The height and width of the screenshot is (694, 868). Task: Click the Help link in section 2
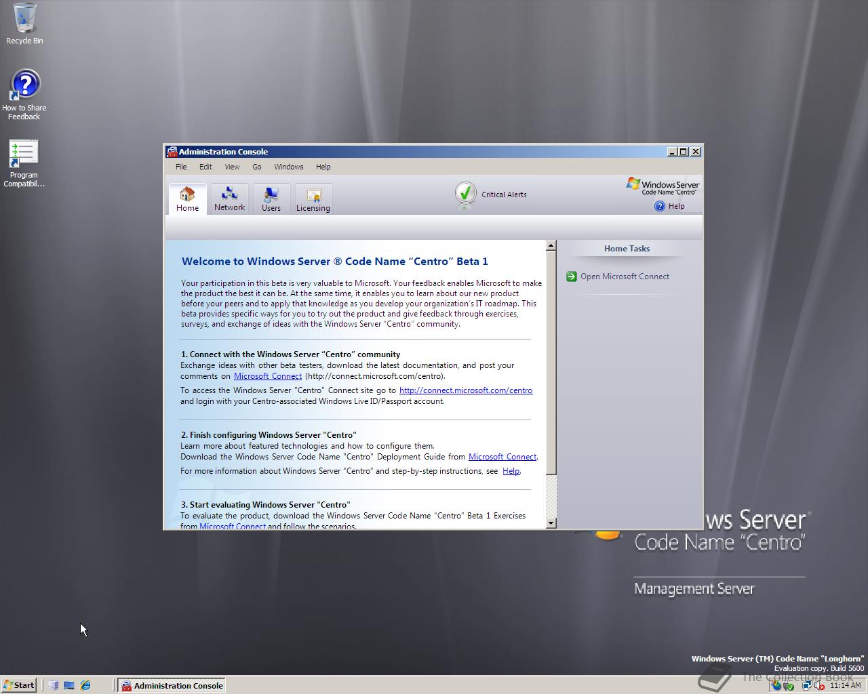511,471
